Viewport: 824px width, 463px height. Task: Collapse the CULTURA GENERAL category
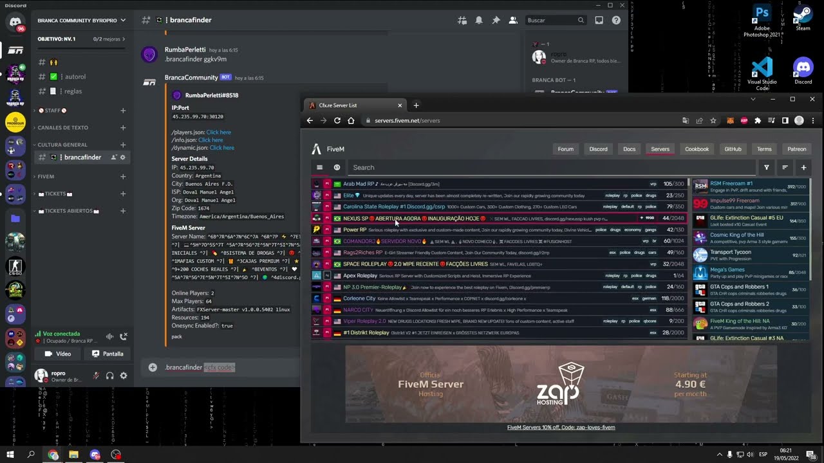tap(61, 145)
